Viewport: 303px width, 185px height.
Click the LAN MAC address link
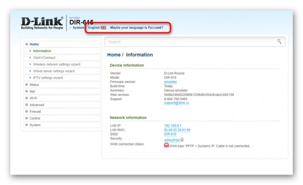pos(177,130)
